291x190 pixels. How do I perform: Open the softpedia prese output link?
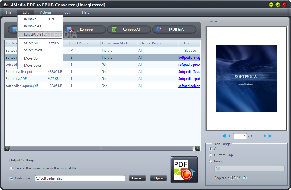click(189, 65)
